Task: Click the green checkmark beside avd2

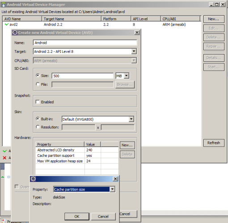Action: coord(7,24)
